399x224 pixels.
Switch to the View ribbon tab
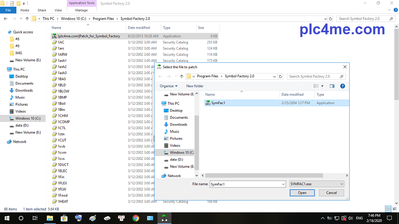point(58,10)
